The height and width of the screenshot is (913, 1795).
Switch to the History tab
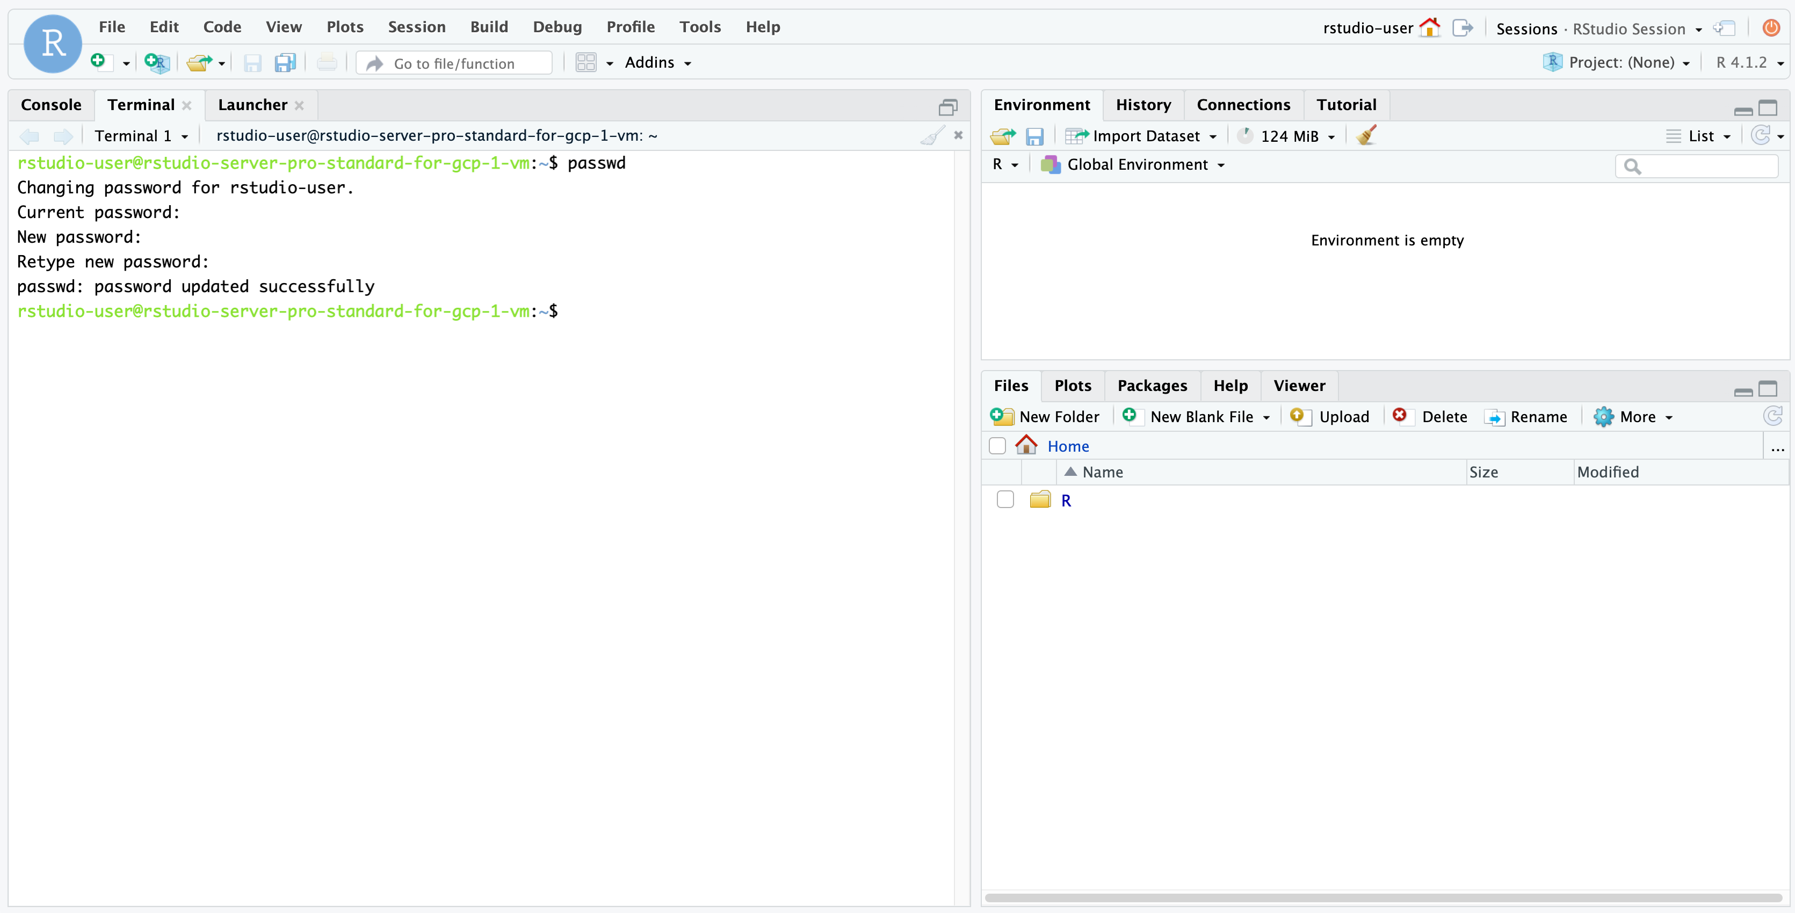pyautogui.click(x=1141, y=104)
